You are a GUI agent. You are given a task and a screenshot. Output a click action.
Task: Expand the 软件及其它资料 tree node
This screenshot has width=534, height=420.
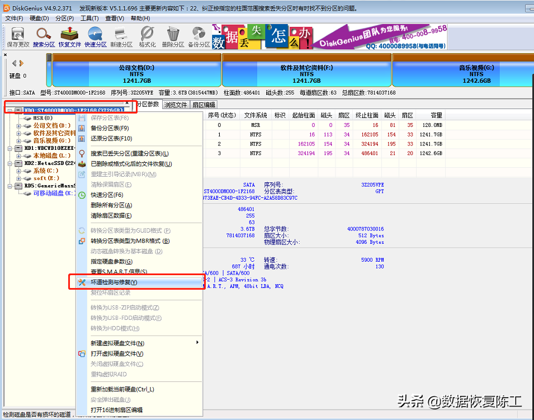[x=18, y=133]
